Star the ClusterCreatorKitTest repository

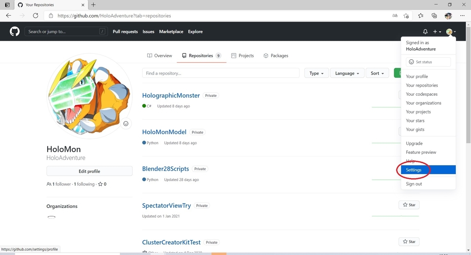click(409, 241)
